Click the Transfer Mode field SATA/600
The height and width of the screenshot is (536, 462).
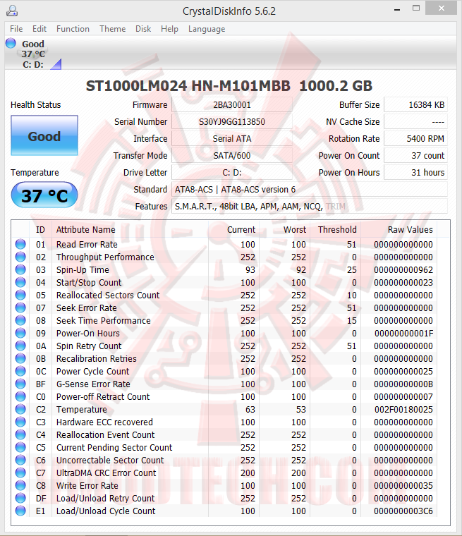tap(232, 156)
